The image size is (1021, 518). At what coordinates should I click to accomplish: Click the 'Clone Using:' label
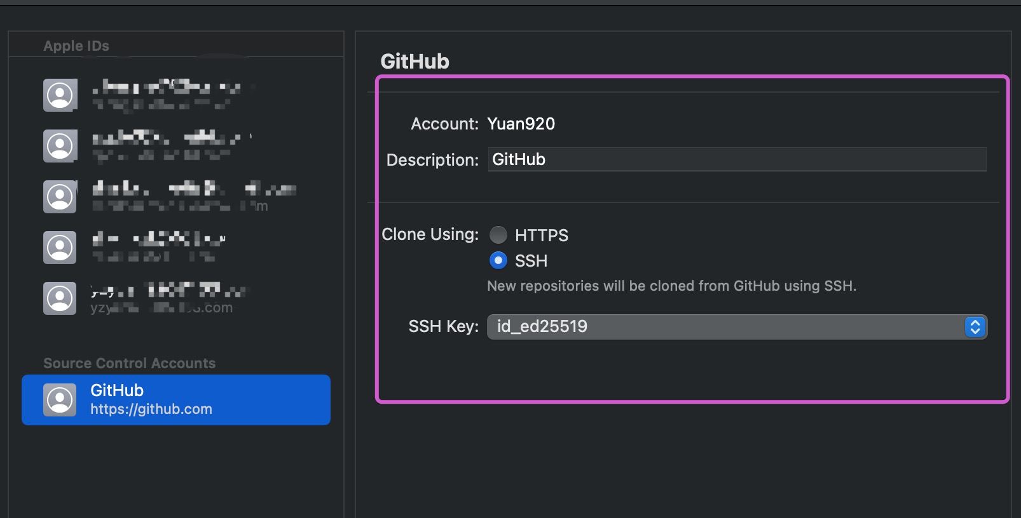pos(430,234)
